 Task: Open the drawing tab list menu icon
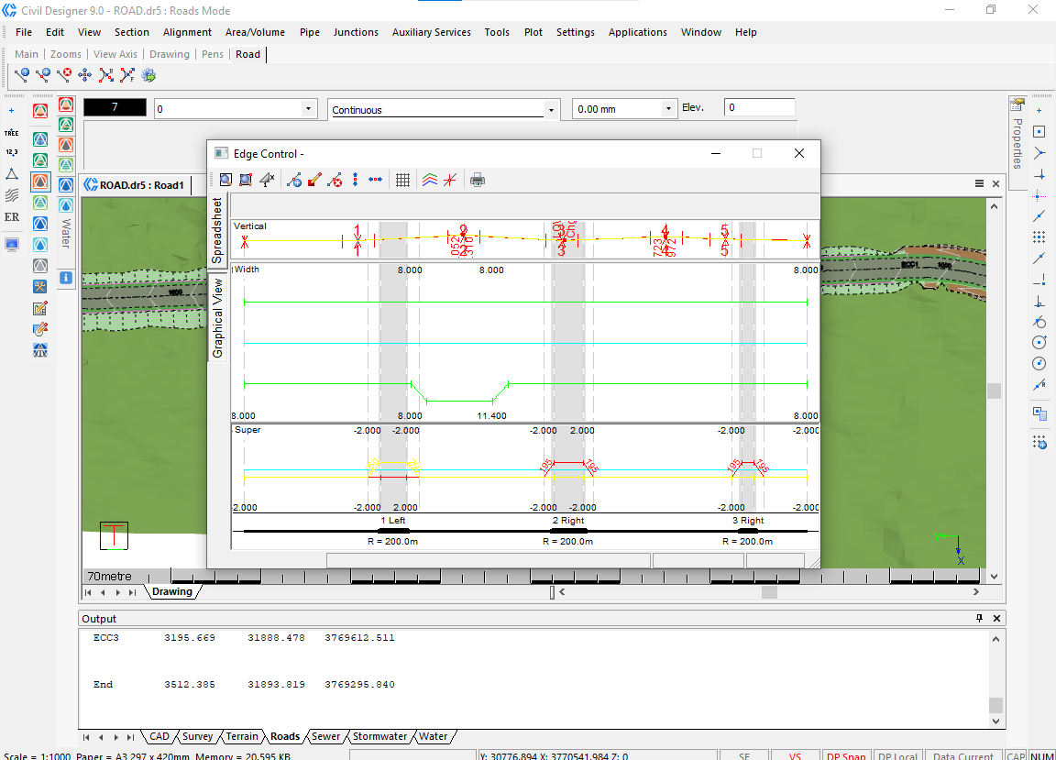(x=979, y=184)
